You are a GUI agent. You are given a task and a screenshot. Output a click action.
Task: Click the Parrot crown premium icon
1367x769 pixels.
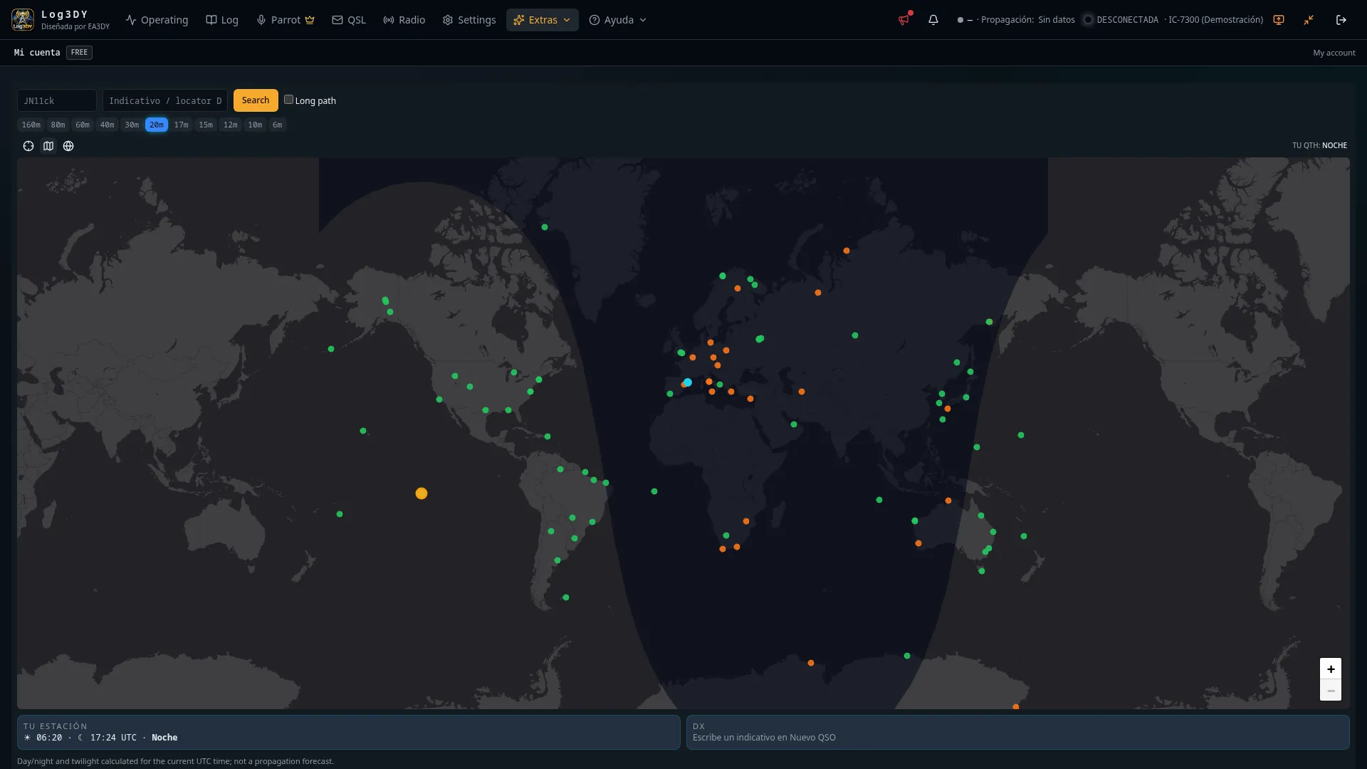point(310,20)
